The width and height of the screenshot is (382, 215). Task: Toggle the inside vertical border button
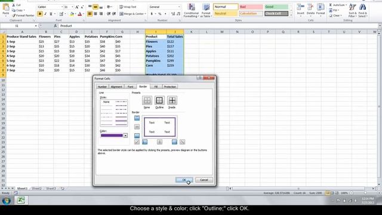pos(159,142)
